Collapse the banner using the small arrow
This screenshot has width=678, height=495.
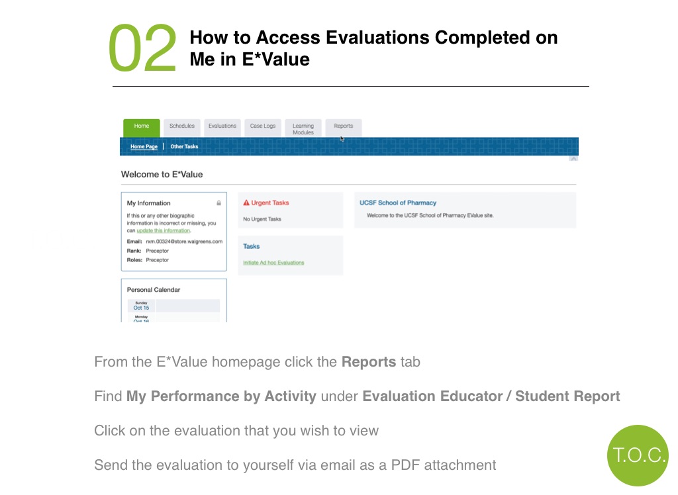[x=574, y=159]
